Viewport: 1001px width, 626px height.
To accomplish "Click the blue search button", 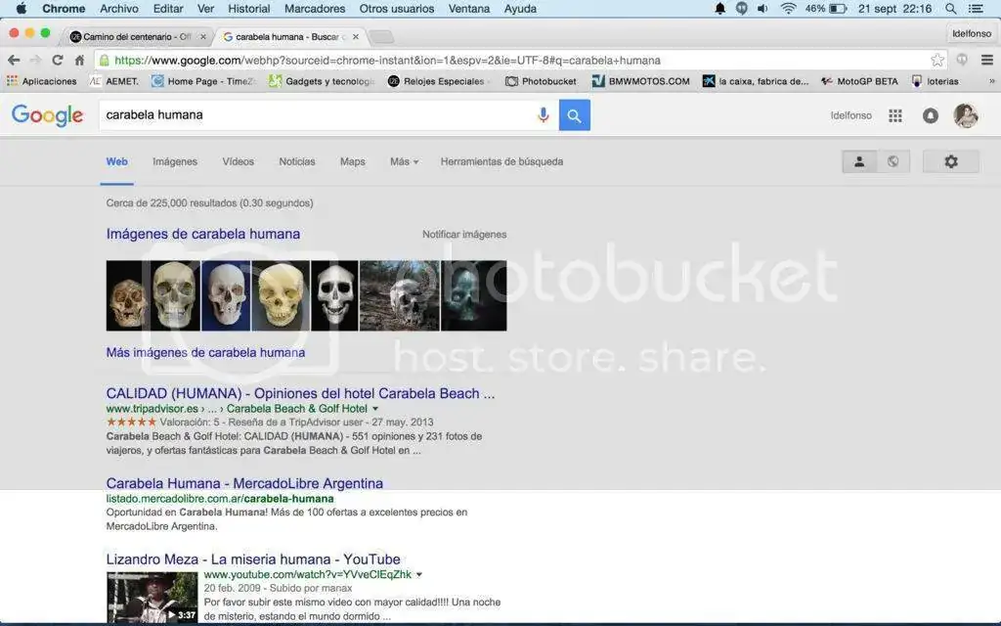I will click(575, 115).
